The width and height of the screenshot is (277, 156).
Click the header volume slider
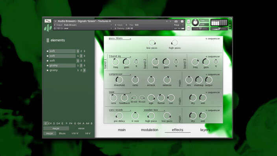(219, 29)
